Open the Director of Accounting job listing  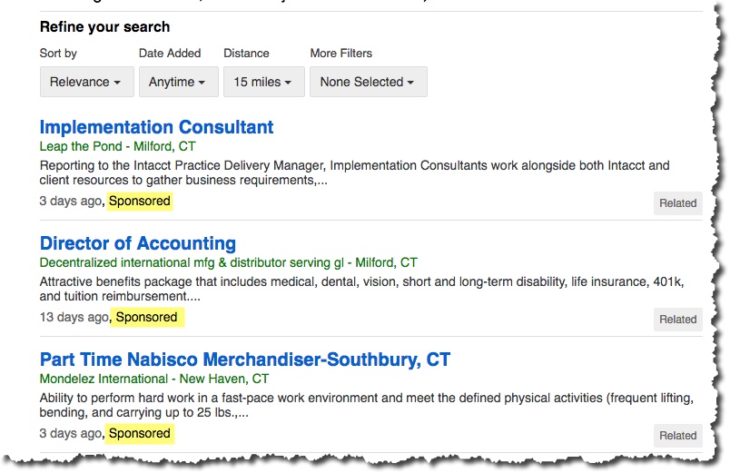[138, 243]
